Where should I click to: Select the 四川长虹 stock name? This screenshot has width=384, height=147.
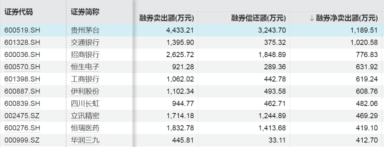85,103
